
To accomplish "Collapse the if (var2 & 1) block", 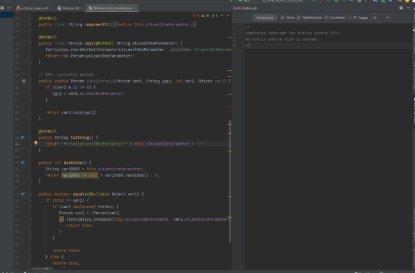I will coord(30,87).
